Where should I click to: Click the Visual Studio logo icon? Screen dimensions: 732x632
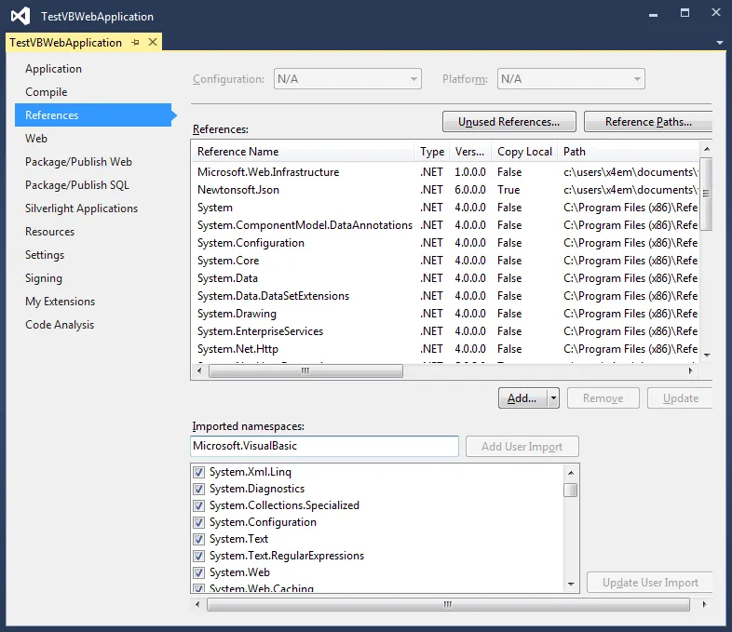[x=20, y=17]
